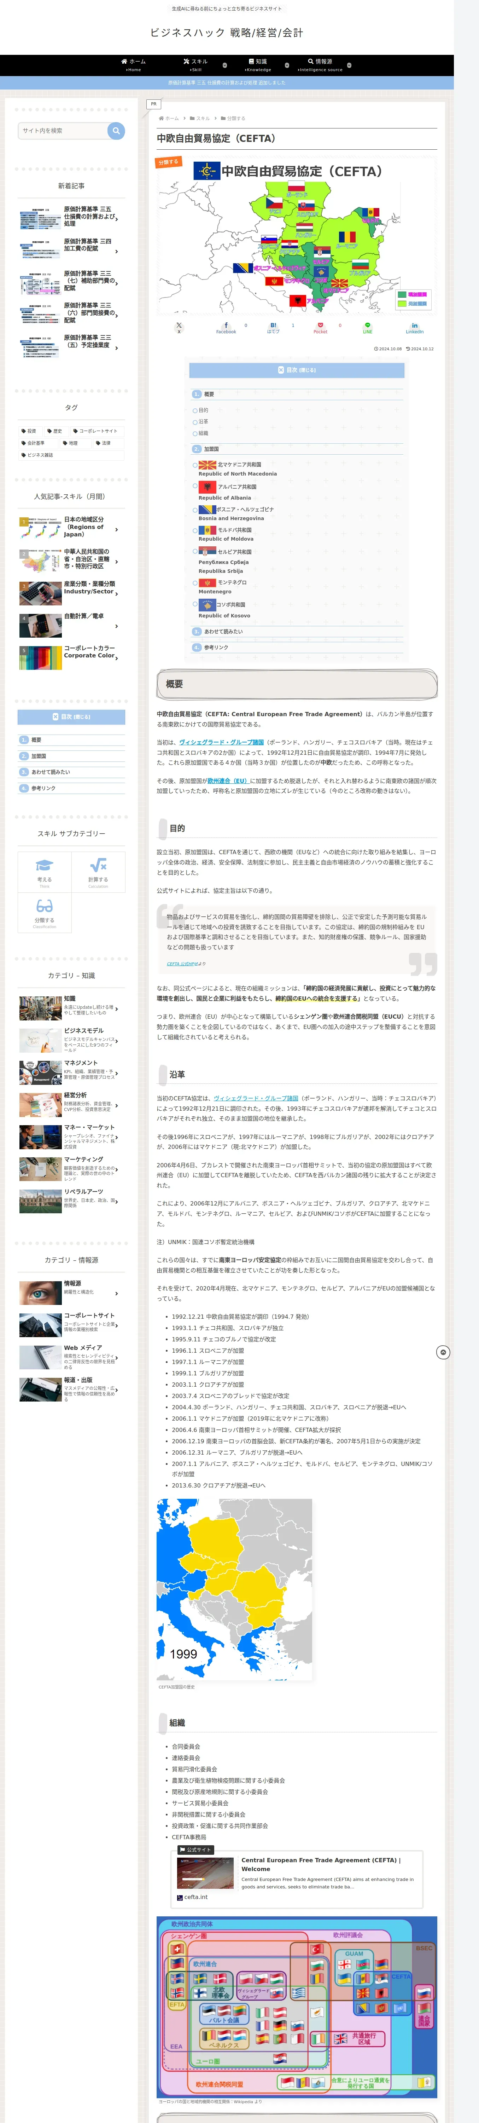Click the Serbia flag in contents
Viewport: 479px width, 2123px height.
pos(208,551)
